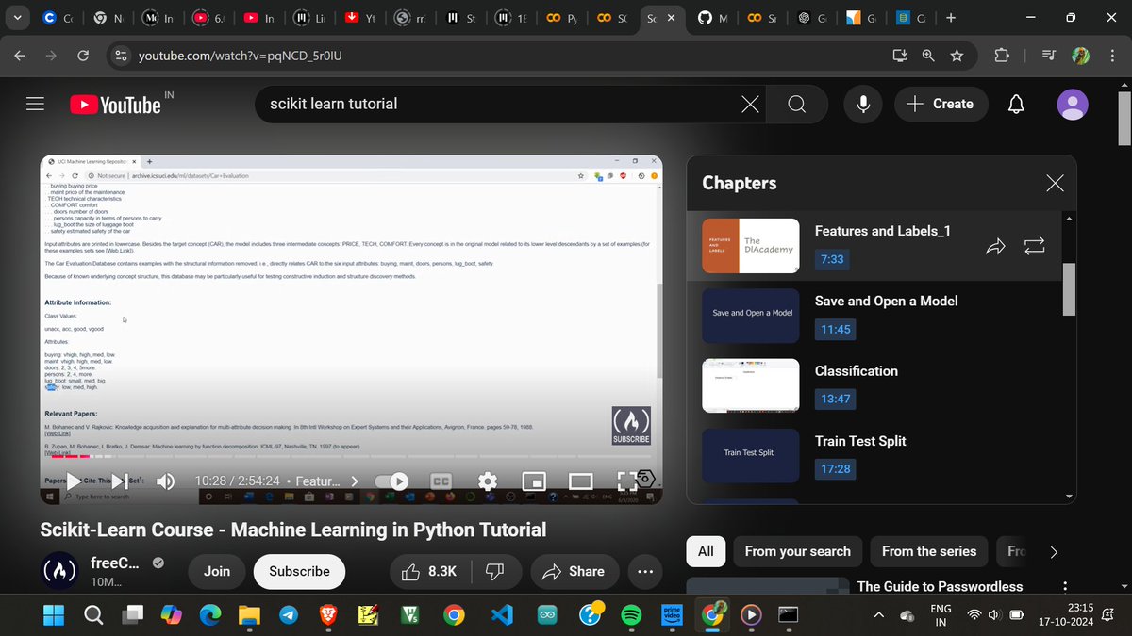The width and height of the screenshot is (1132, 636).
Task: Click the browser address bar URL
Action: click(240, 56)
